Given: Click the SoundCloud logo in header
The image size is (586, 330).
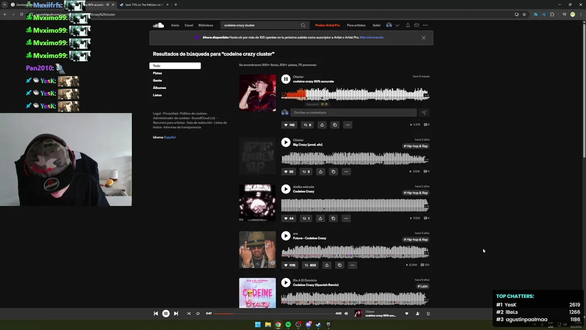Looking at the screenshot, I should point(158,25).
